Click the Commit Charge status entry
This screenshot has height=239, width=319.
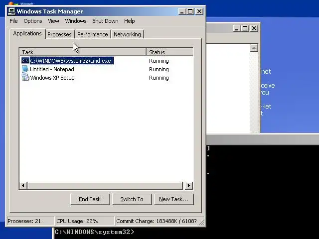coord(157,221)
